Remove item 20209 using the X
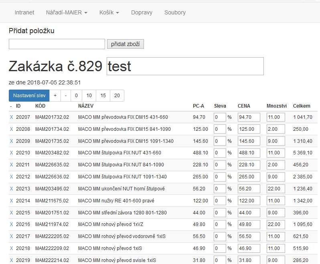This screenshot has height=264, width=320. 11,141
